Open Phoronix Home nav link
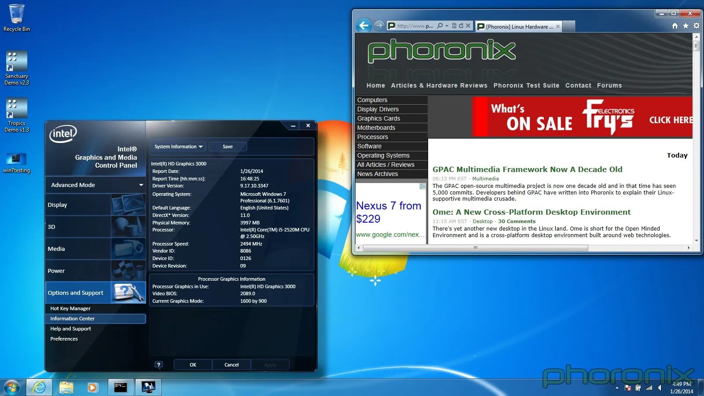 click(x=376, y=85)
